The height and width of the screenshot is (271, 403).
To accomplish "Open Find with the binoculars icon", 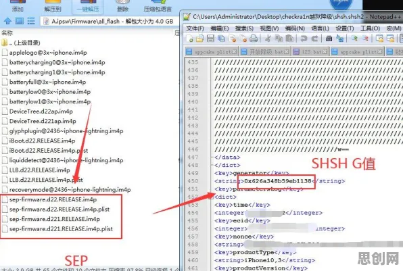I will pyautogui.click(x=329, y=39).
